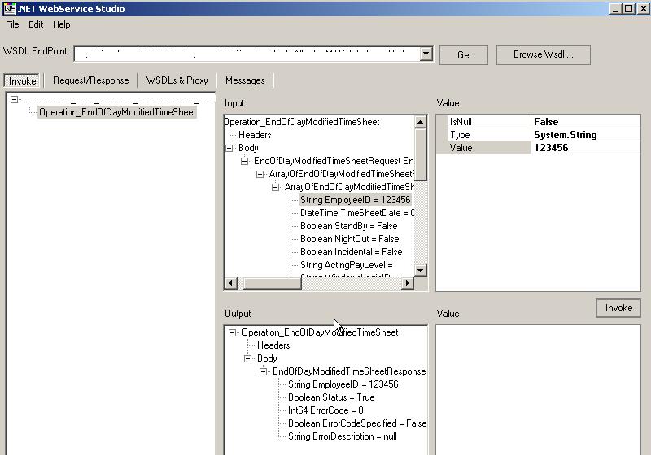The height and width of the screenshot is (455, 651).
Task: Collapse the root service node in left tree
Action: pyautogui.click(x=14, y=99)
